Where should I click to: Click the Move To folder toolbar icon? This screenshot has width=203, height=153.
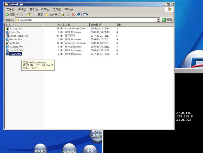click(63, 14)
